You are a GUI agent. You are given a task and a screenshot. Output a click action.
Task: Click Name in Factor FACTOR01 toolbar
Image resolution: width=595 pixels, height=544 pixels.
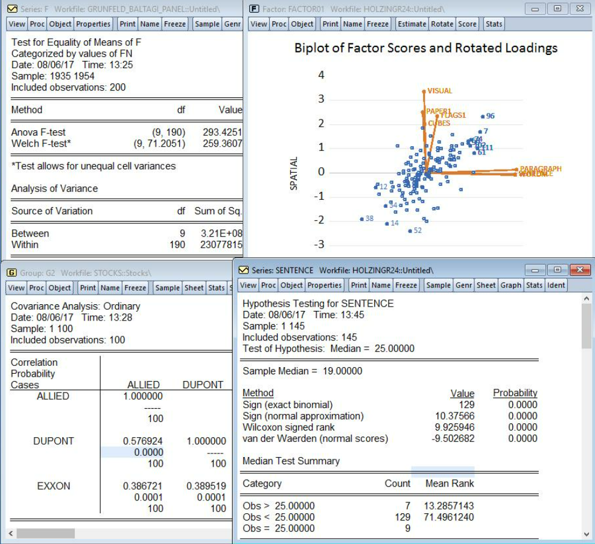352,24
